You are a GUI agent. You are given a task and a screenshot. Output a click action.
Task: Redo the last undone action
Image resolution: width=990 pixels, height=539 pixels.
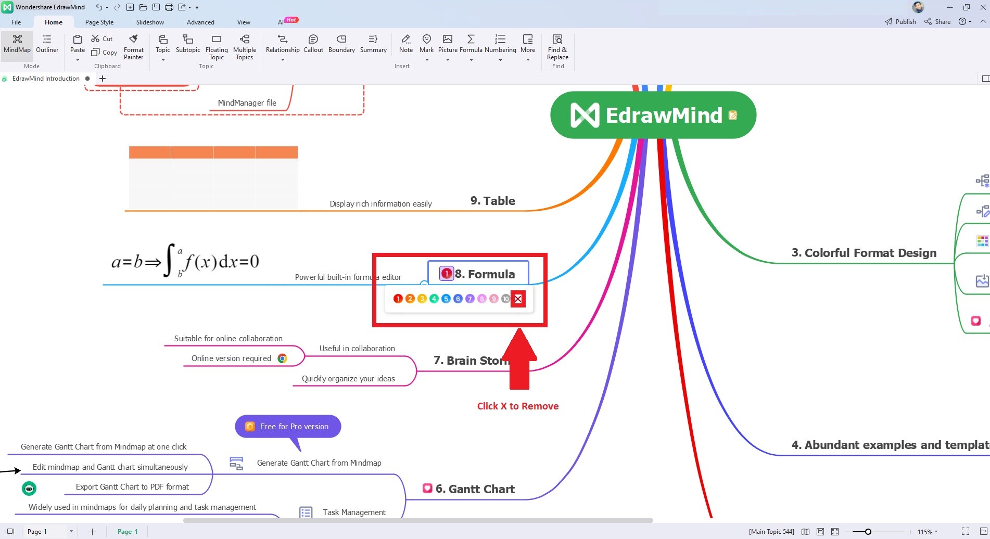117,7
